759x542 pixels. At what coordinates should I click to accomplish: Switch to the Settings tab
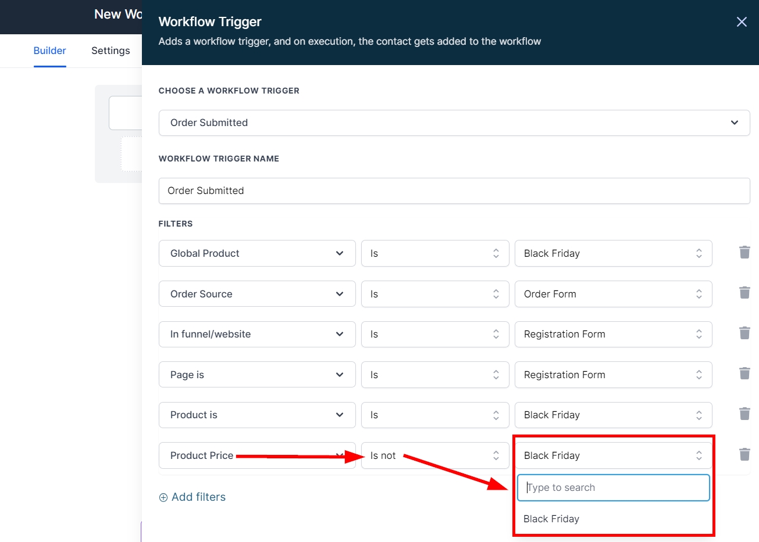coord(111,51)
